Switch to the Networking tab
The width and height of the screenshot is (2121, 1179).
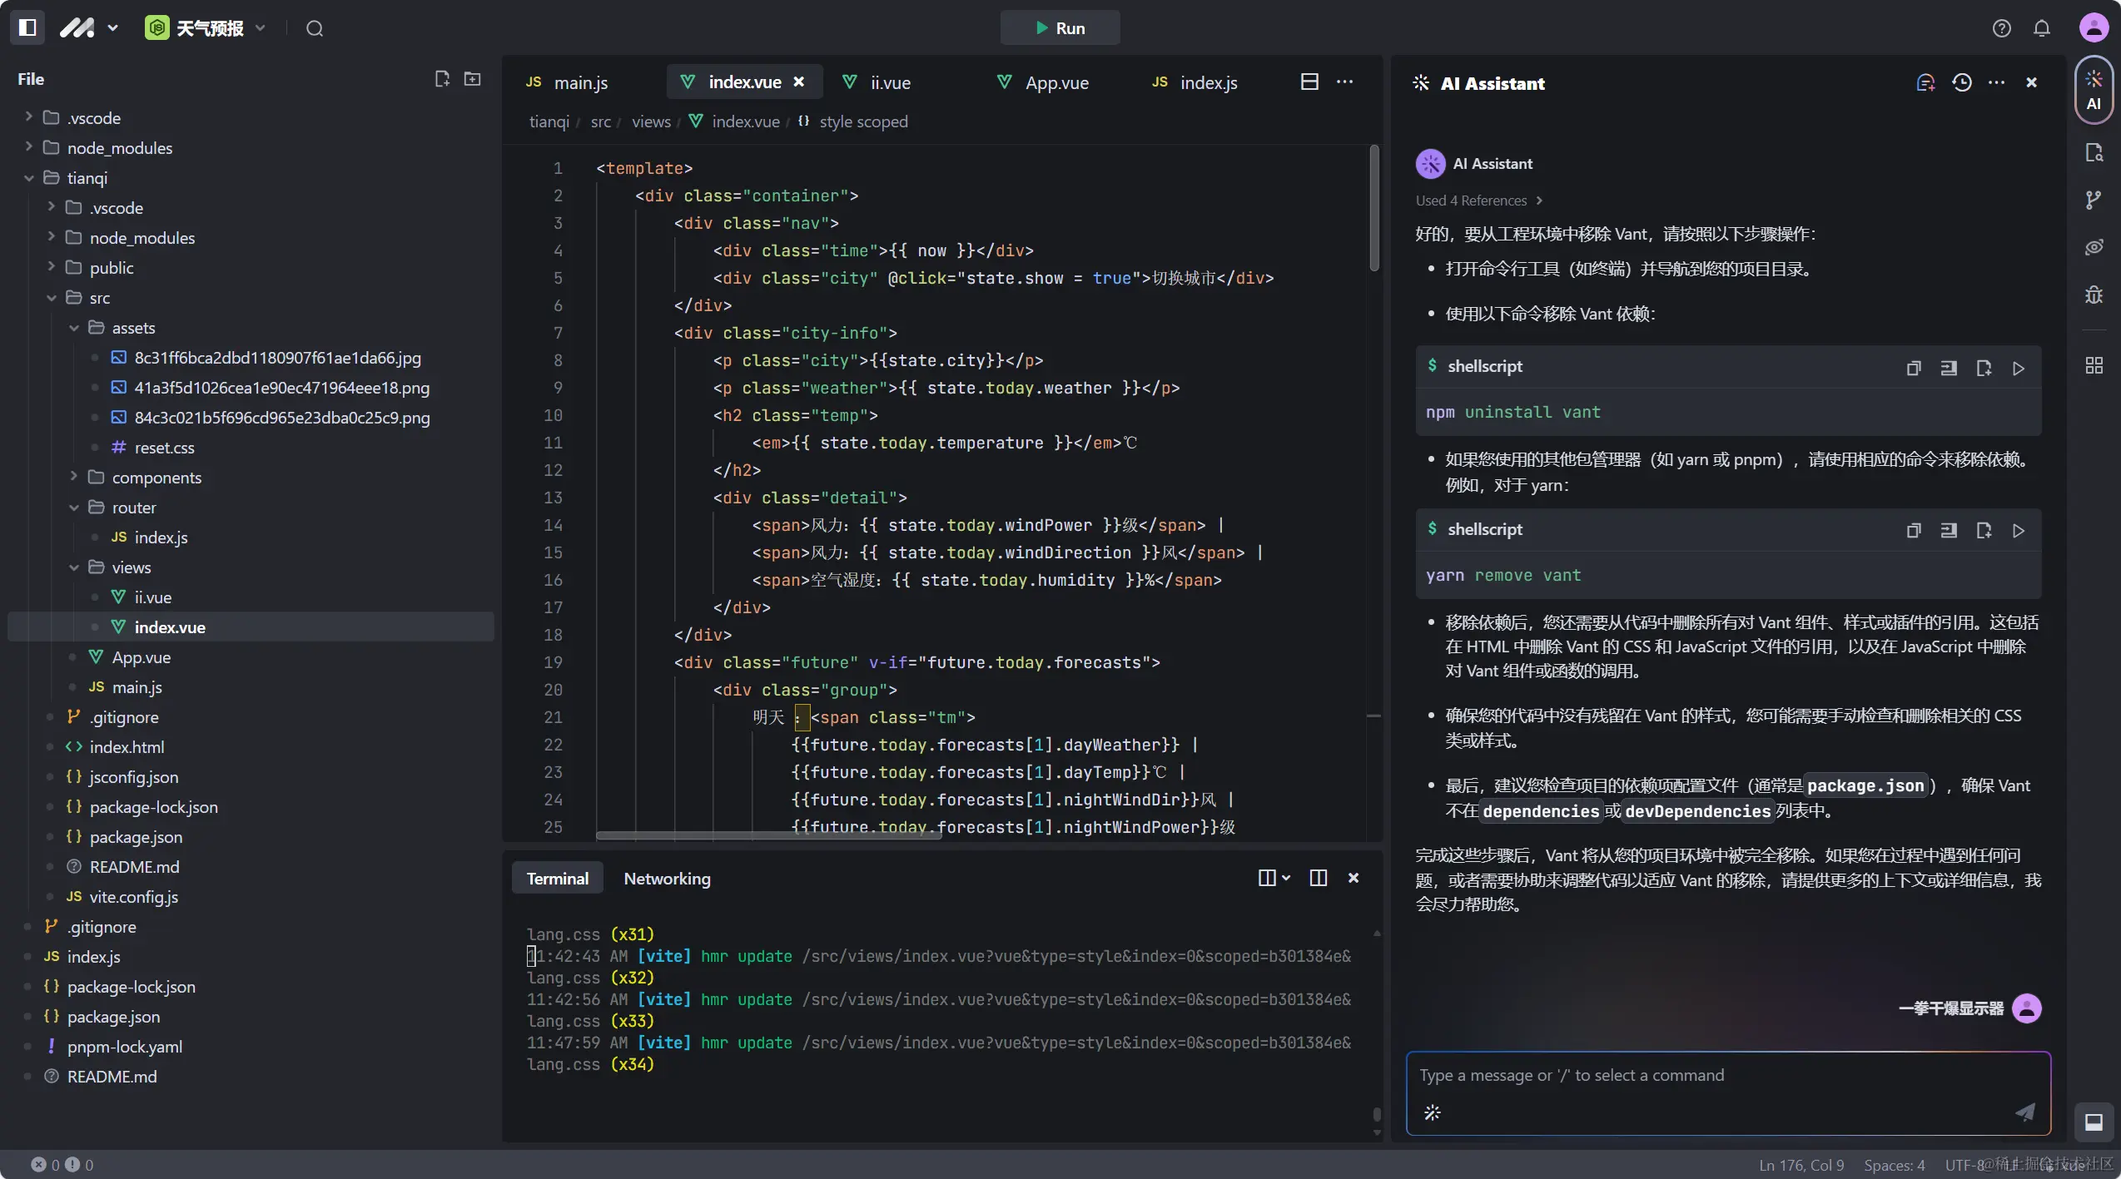tap(667, 879)
